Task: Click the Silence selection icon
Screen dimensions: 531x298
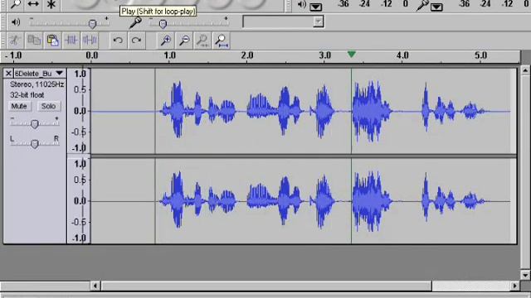Action: (x=90, y=41)
